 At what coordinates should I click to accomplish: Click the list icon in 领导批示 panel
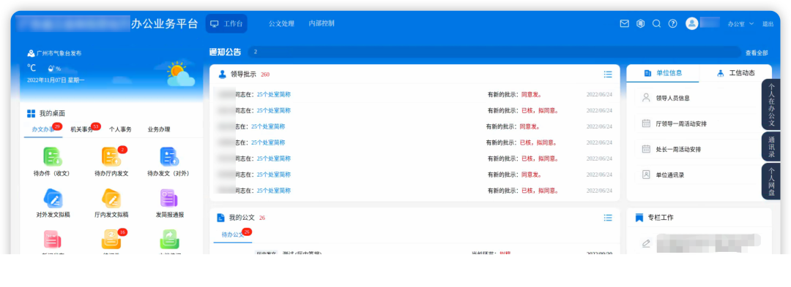coord(608,74)
